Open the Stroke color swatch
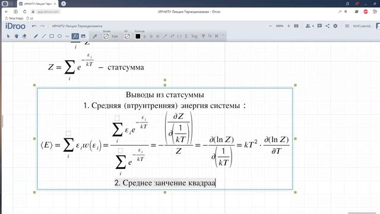The width and height of the screenshot is (380, 214). [106, 36]
